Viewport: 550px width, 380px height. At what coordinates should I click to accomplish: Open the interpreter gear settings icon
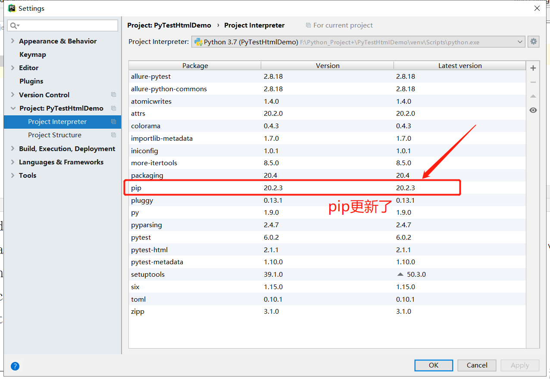[x=534, y=42]
